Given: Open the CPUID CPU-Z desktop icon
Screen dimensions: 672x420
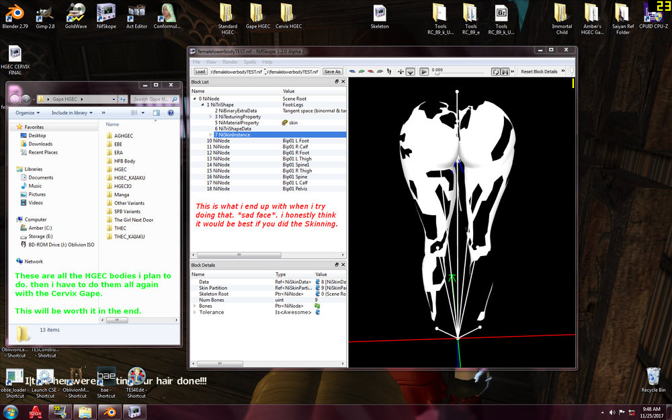Looking at the screenshot, I should 653,16.
